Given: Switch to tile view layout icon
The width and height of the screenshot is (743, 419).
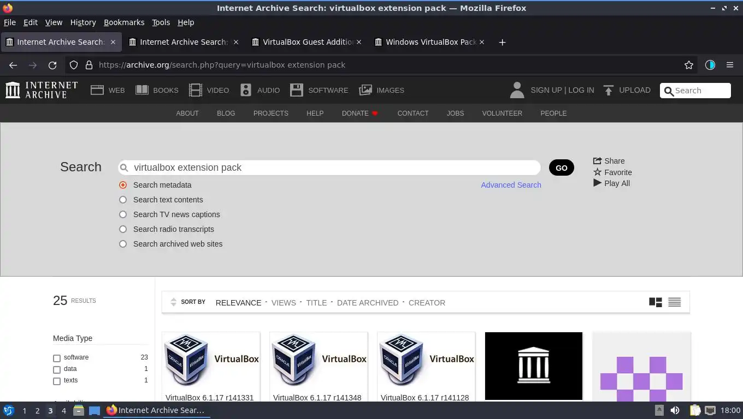Looking at the screenshot, I should (656, 302).
